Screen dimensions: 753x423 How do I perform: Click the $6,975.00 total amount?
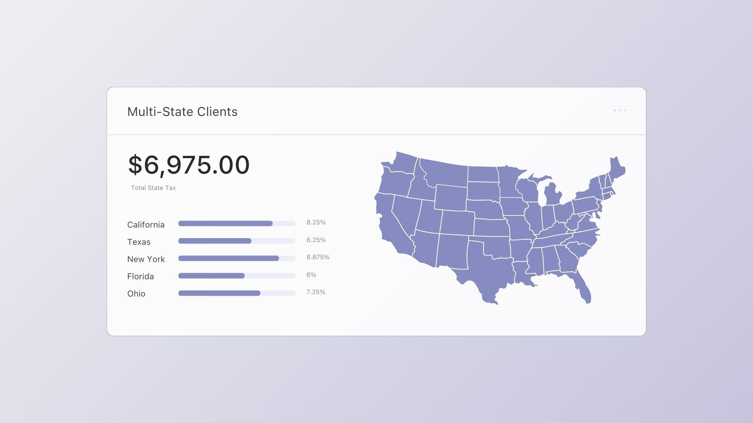pyautogui.click(x=189, y=165)
